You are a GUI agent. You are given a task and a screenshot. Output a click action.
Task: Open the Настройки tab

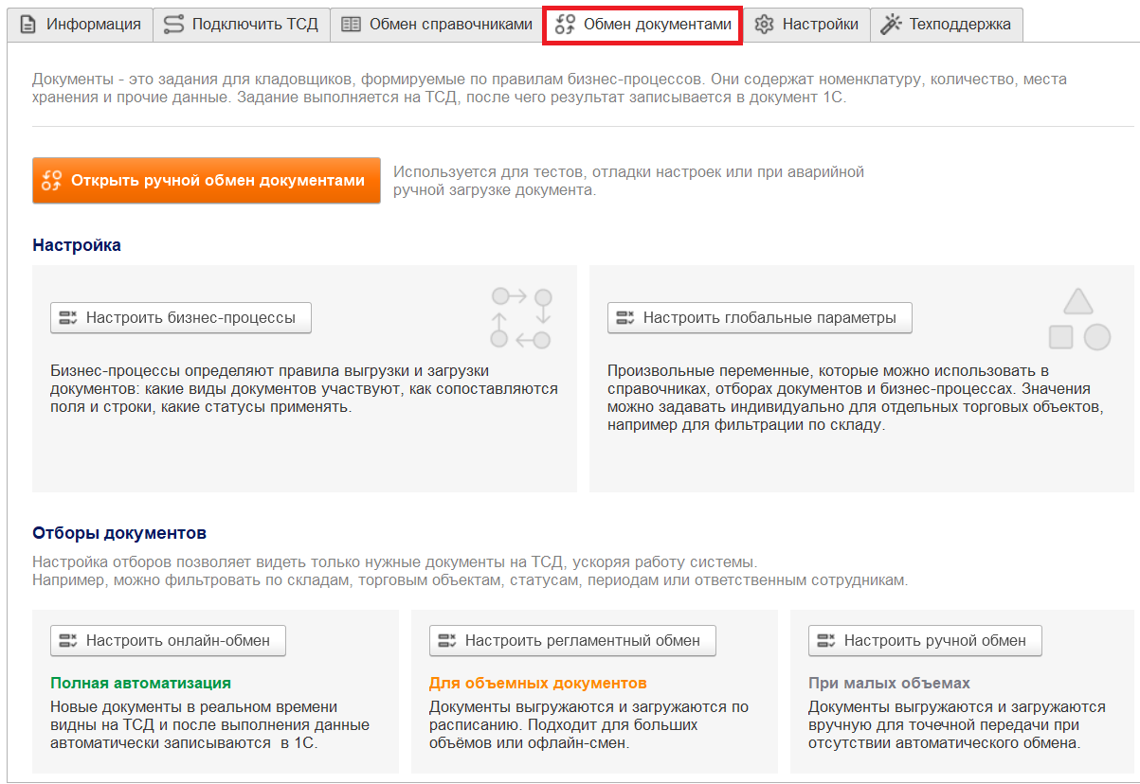(806, 26)
